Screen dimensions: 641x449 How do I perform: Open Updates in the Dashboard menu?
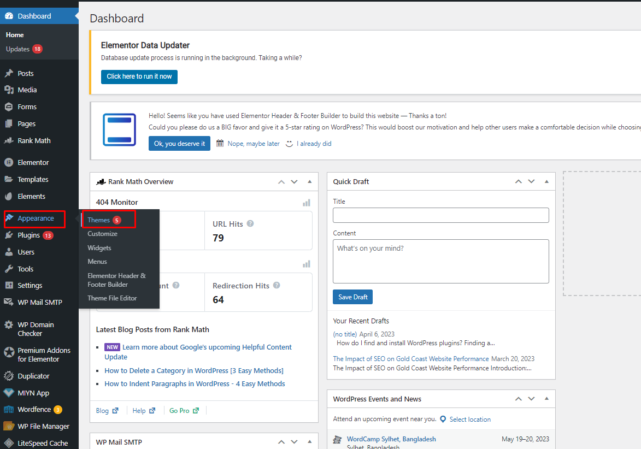[x=17, y=49]
